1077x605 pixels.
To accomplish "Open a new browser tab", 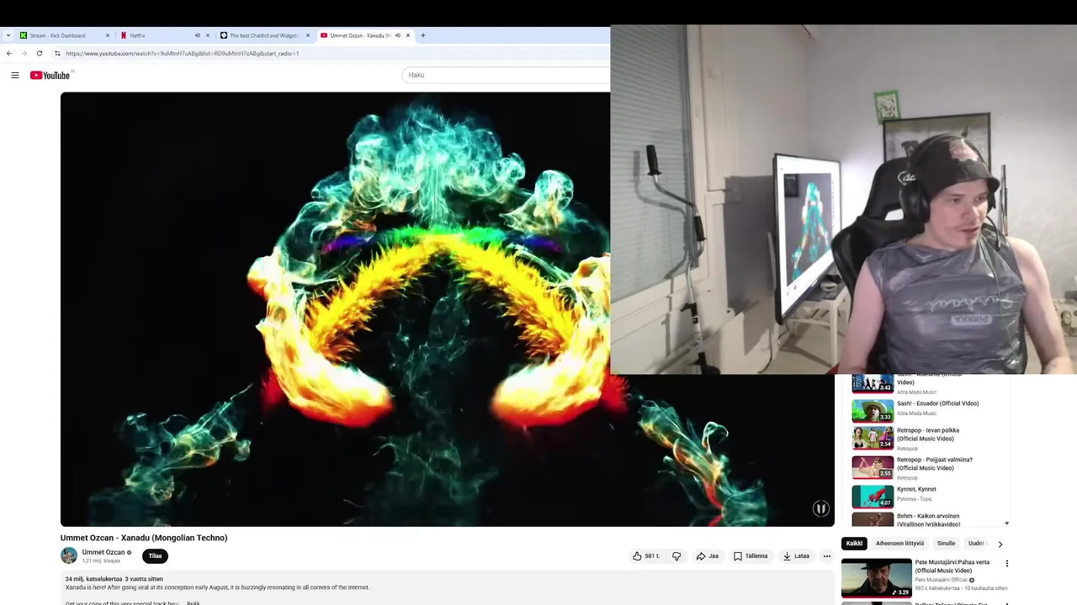I will pos(423,35).
